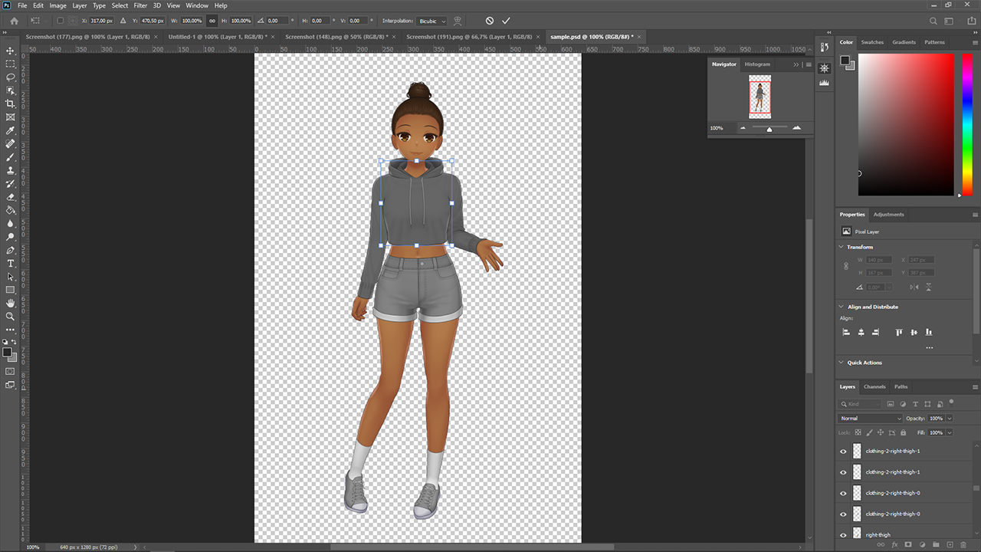The width and height of the screenshot is (981, 552).
Task: Collapse the Navigator panel group
Action: click(x=796, y=64)
